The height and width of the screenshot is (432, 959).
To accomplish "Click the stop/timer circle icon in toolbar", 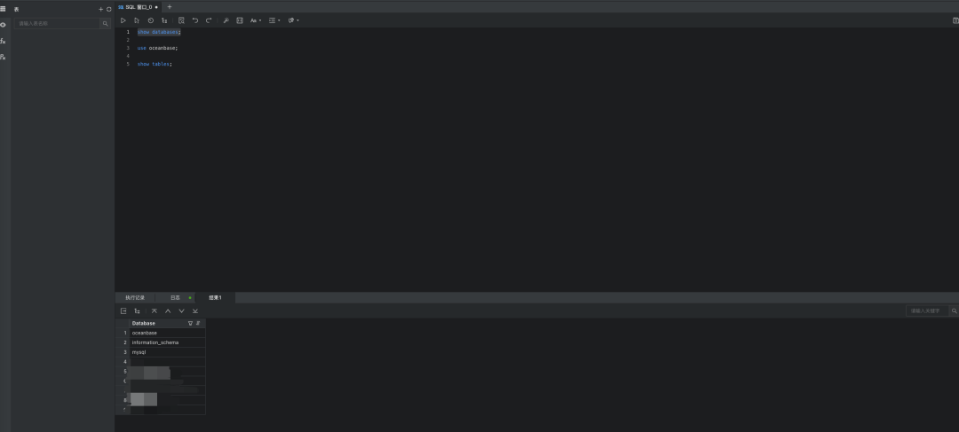I will (150, 20).
